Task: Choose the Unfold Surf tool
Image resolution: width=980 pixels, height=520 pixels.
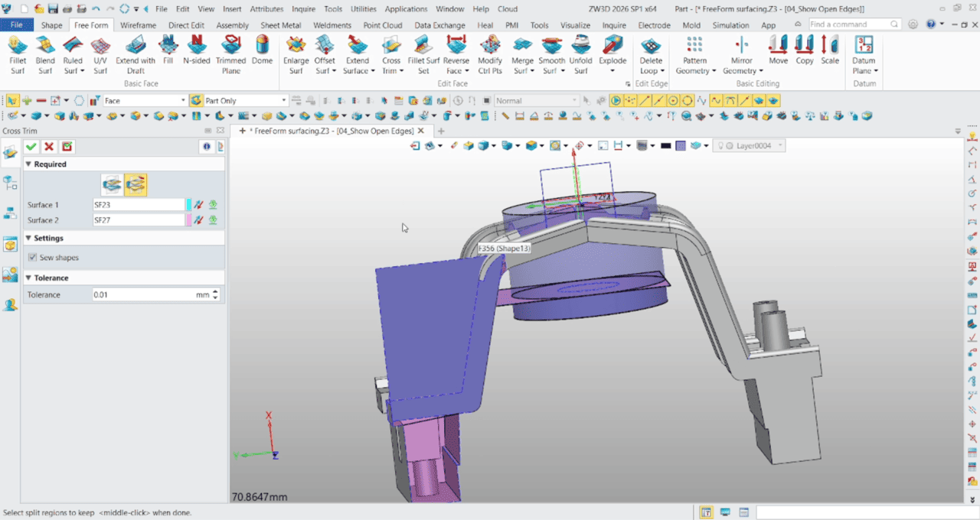Action: coord(580,54)
